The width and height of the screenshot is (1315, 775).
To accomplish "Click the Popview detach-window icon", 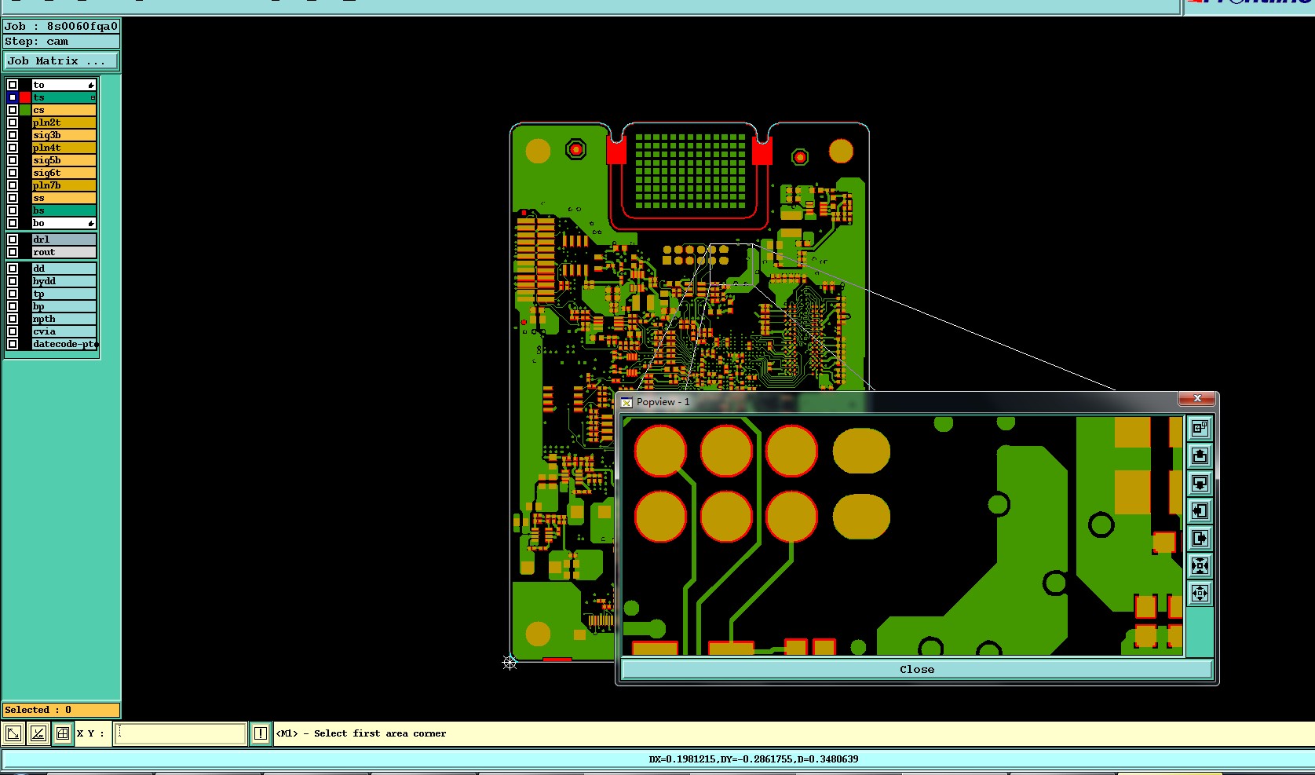I will 1200,428.
